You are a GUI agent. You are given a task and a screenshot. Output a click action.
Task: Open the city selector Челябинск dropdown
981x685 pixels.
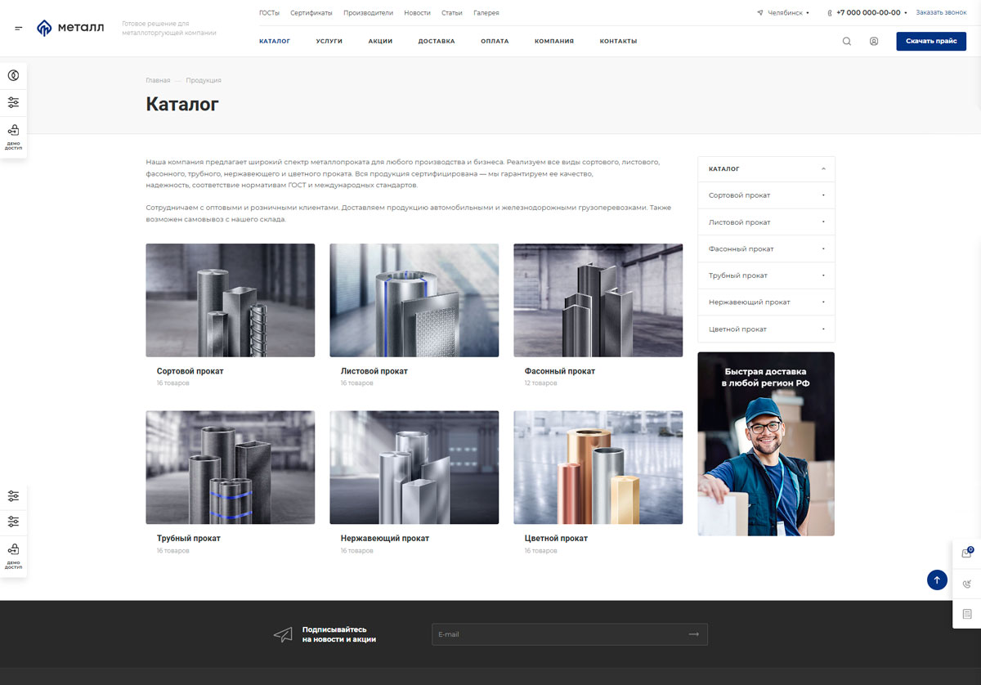click(782, 13)
